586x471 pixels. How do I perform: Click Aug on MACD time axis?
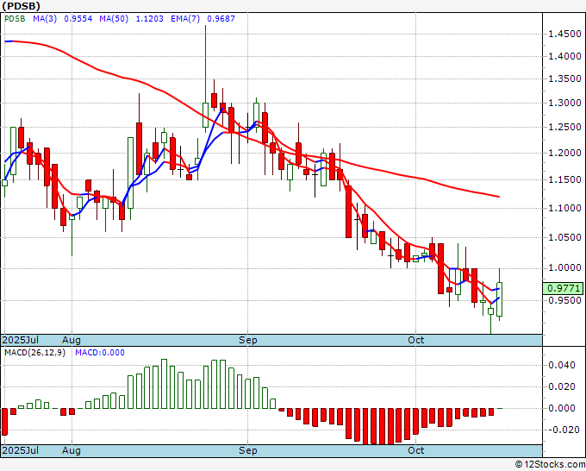tap(72, 450)
